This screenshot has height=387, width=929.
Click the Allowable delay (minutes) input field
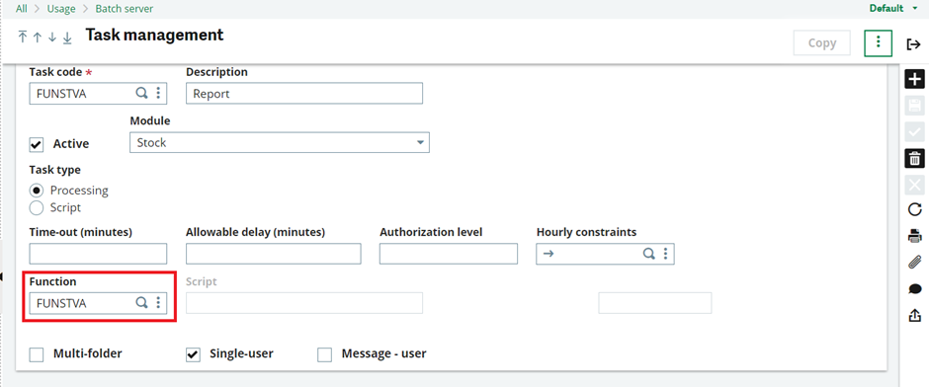[x=273, y=254]
